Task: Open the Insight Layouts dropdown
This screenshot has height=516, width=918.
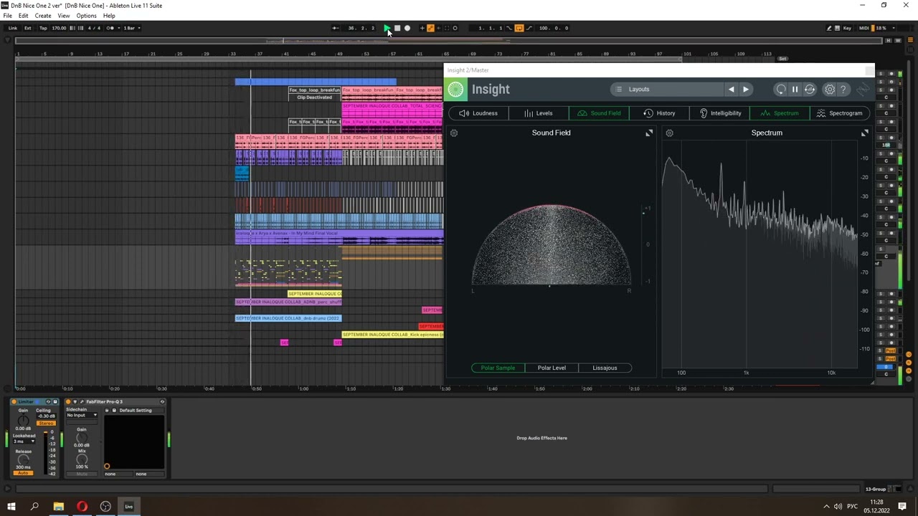Action: [667, 90]
